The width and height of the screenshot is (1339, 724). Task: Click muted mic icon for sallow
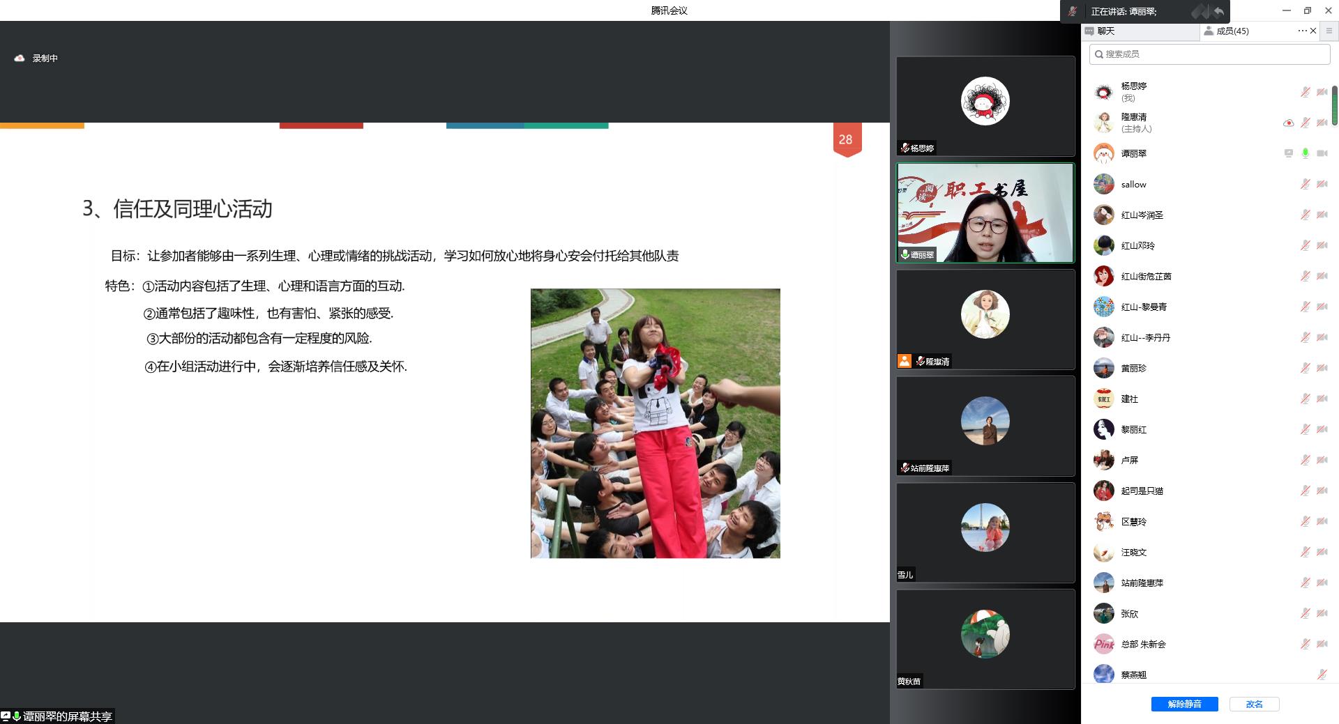[1305, 184]
